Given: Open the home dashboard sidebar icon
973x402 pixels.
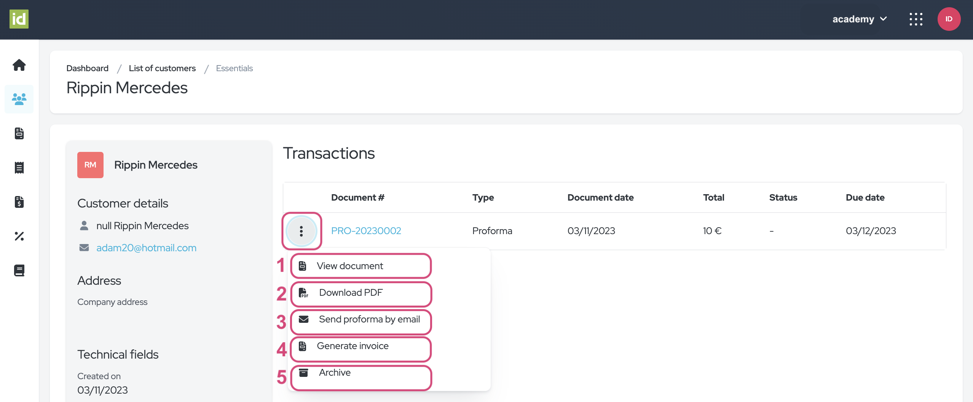Looking at the screenshot, I should pos(19,65).
